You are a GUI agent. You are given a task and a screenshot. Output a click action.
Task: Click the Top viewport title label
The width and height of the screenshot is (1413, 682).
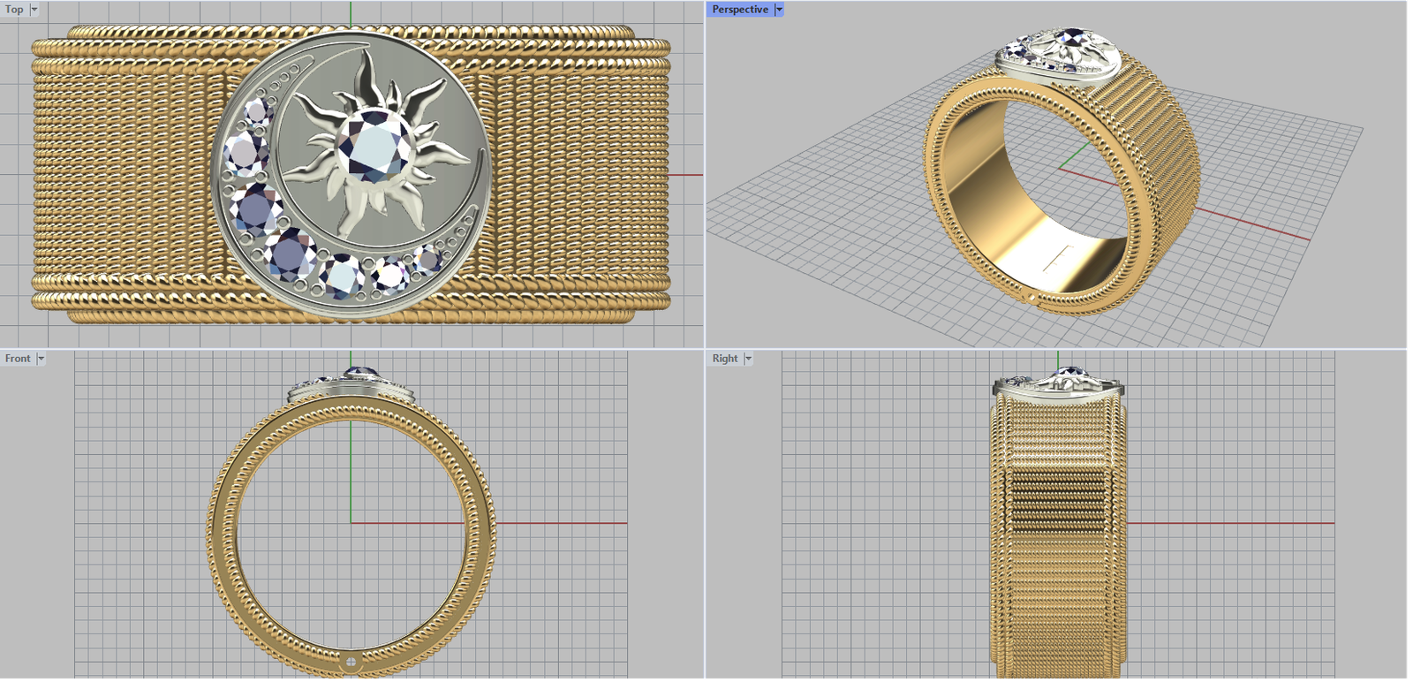[x=14, y=10]
